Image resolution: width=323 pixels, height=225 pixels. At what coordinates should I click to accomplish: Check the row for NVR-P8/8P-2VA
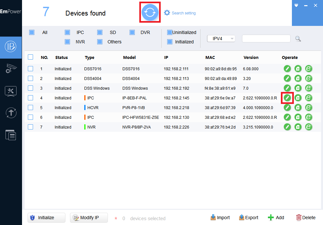point(30,127)
